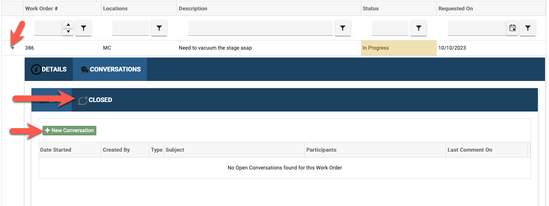Decrement the Work Order number spinner down

(68, 31)
